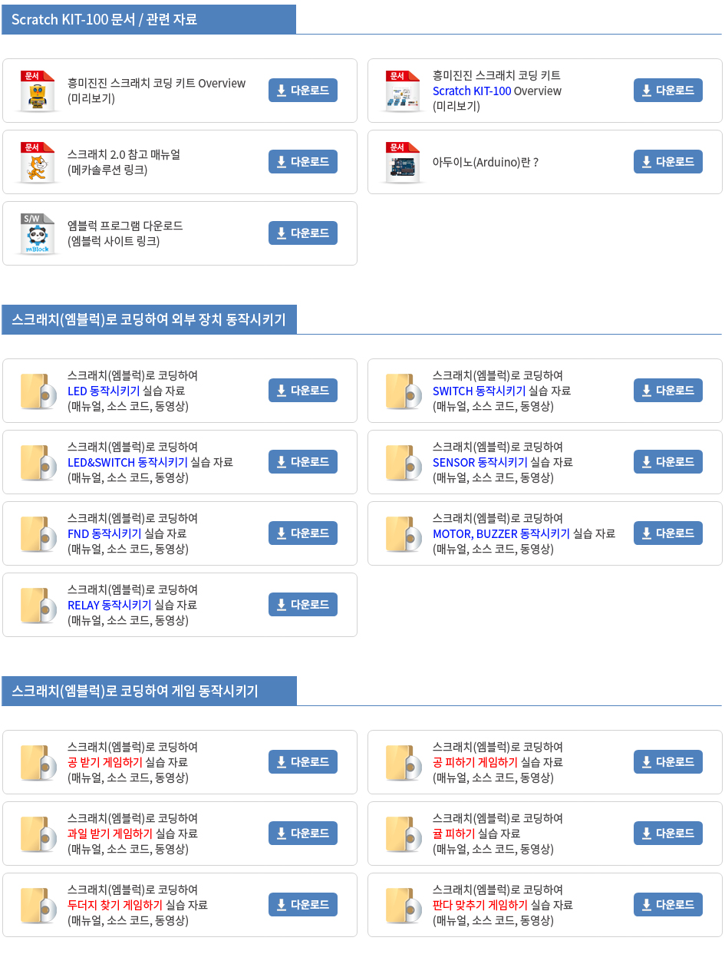Click the folder icon for LED&SWITCH 동작시키기
Screen dimensions: 725x954
[x=38, y=462]
